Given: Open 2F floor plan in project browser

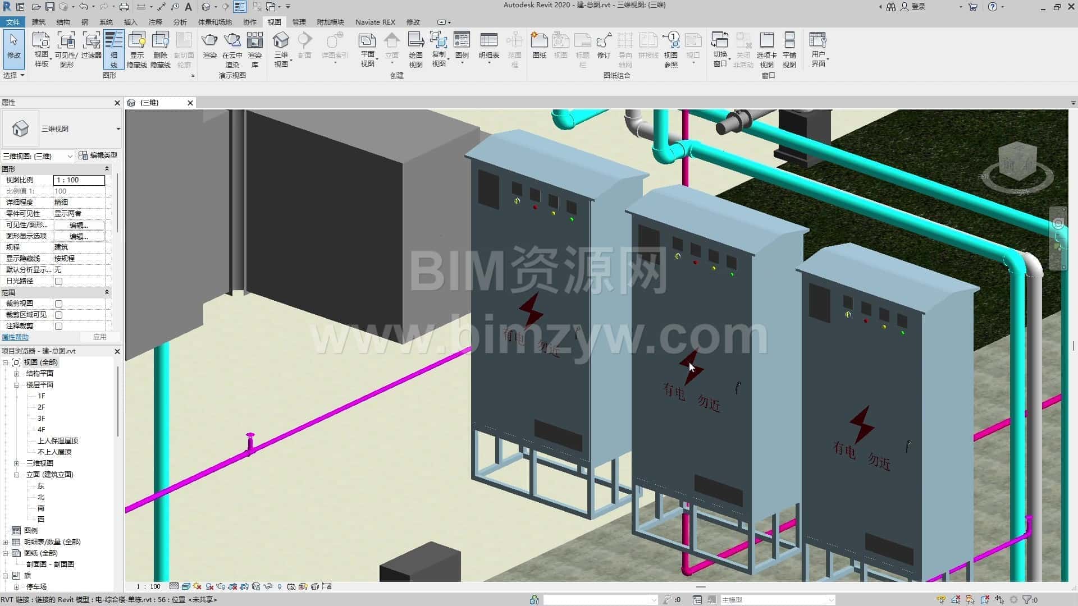Looking at the screenshot, I should point(41,407).
